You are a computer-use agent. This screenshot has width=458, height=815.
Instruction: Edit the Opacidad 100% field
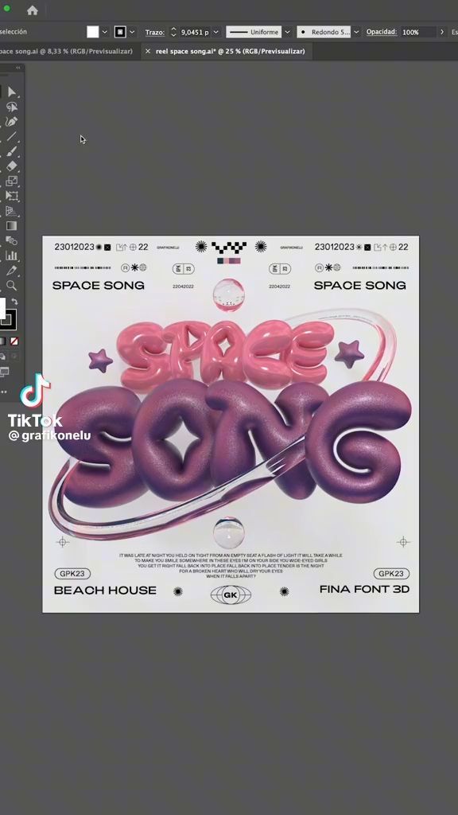coord(418,32)
